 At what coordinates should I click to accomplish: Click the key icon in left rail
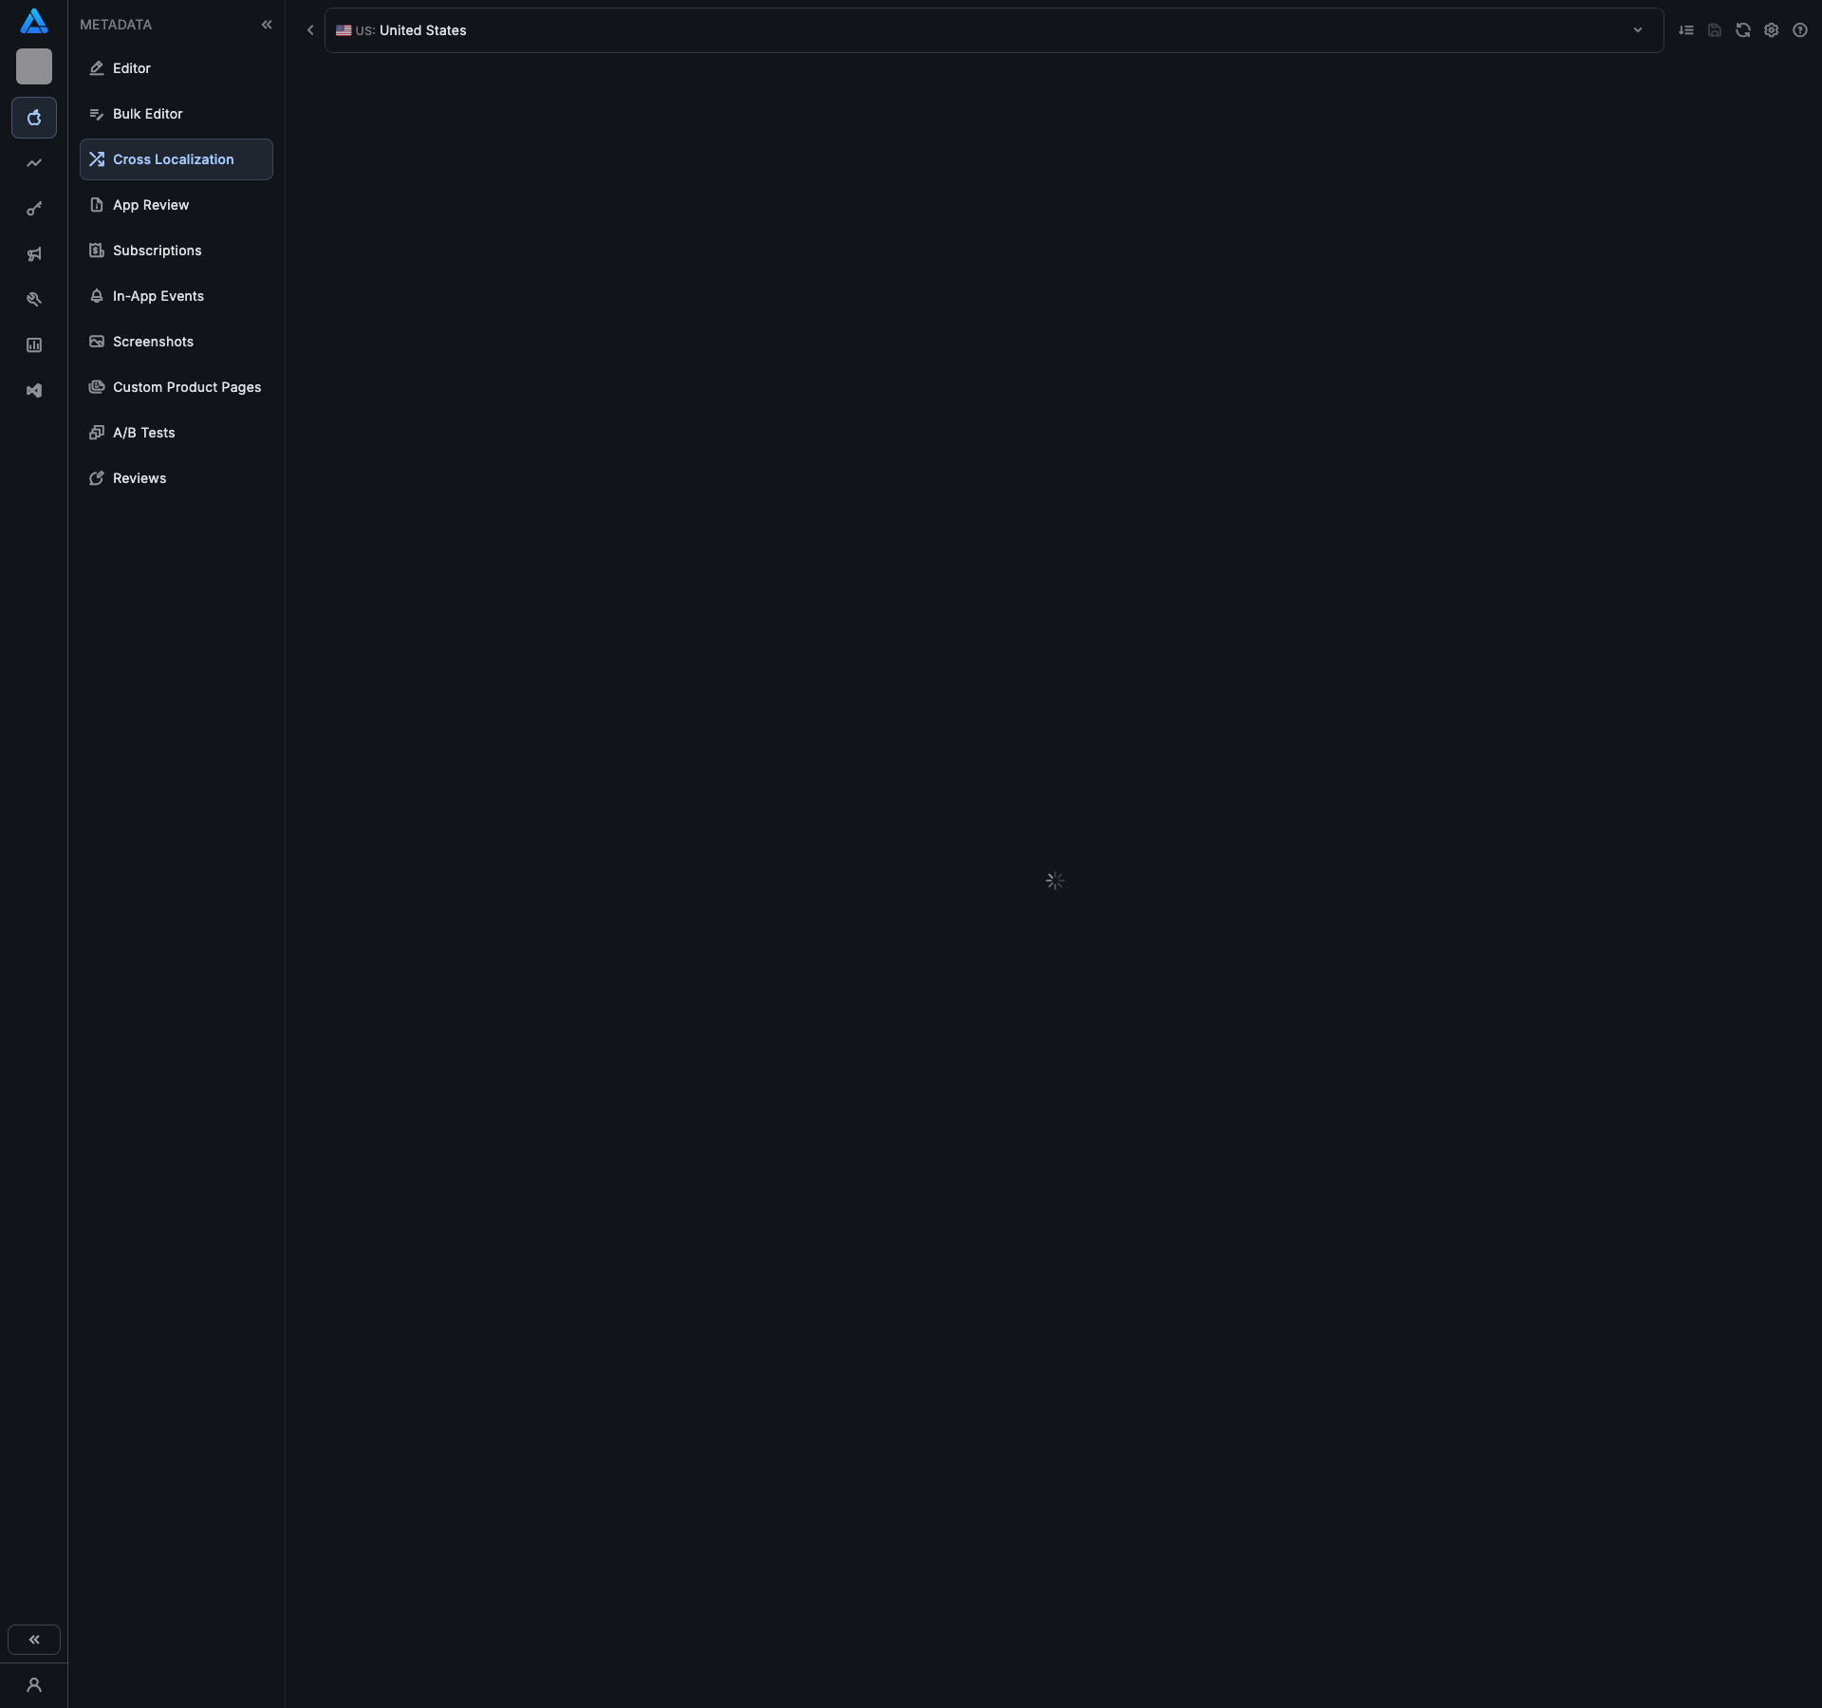tap(34, 209)
